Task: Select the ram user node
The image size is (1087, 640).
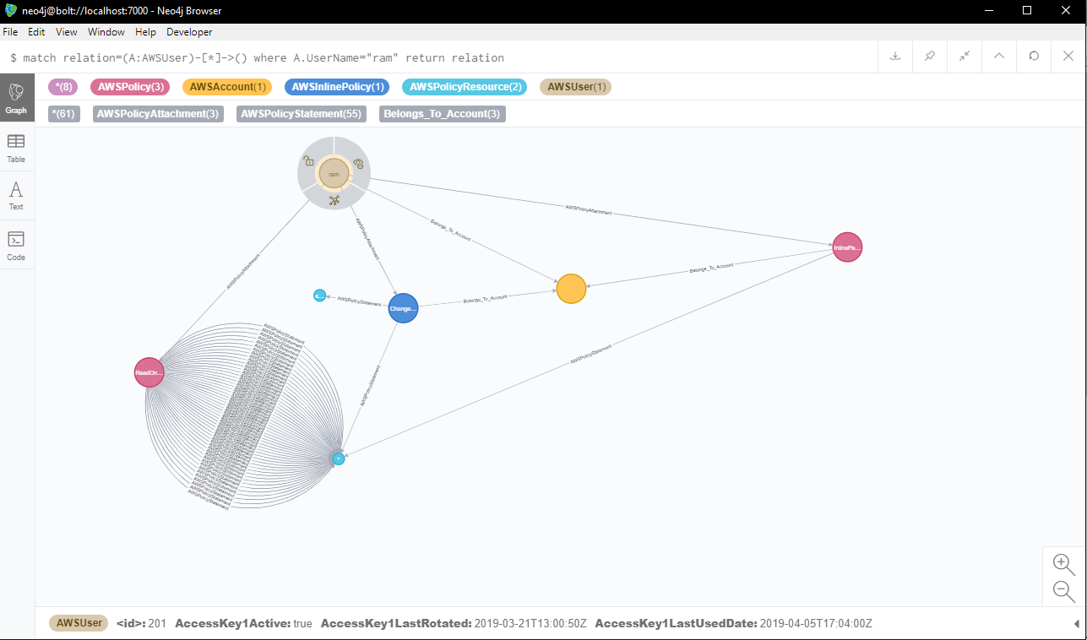Action: [334, 173]
